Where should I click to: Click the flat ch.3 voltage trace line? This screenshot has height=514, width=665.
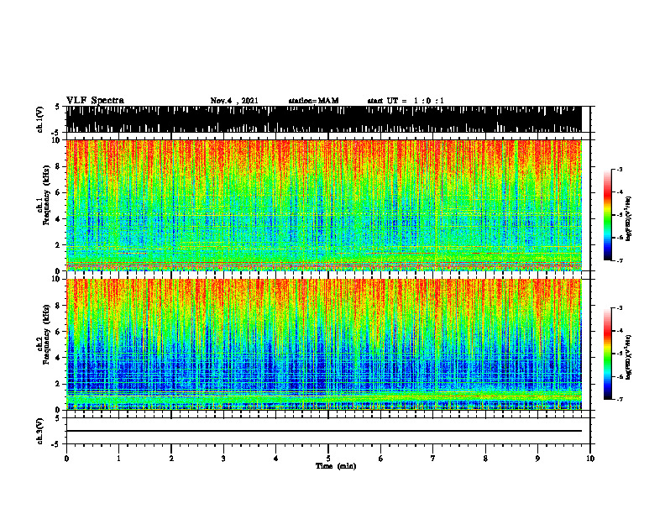tap(324, 431)
